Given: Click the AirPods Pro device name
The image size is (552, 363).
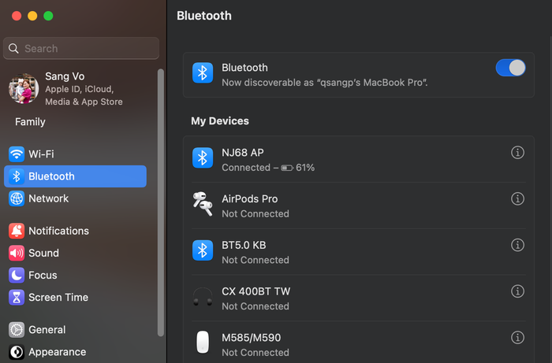Looking at the screenshot, I should [x=250, y=199].
